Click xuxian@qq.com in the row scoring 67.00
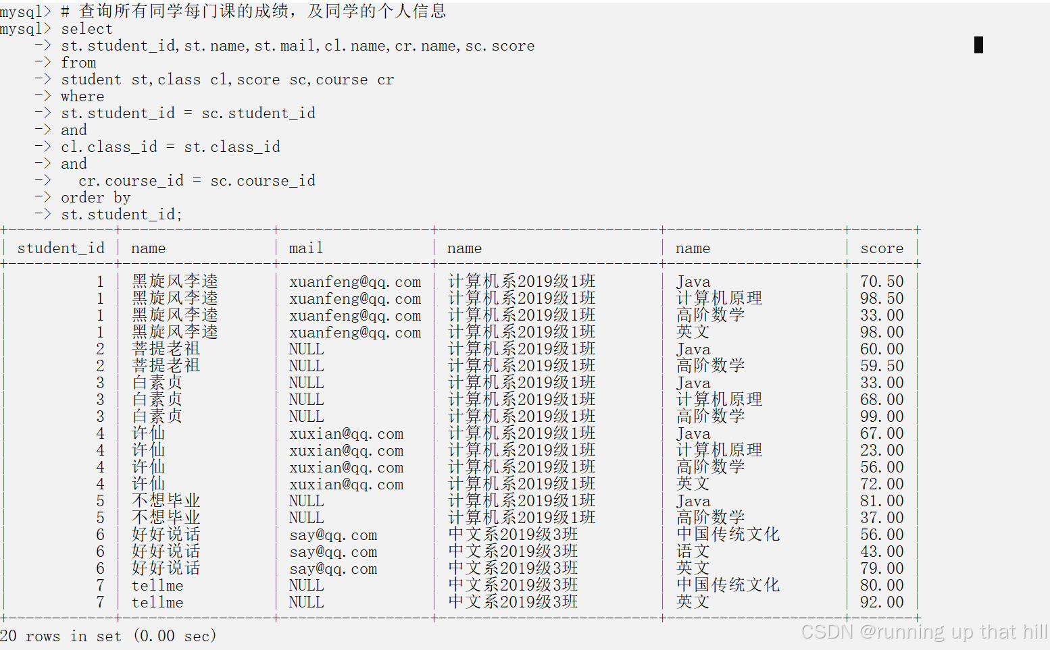Image resolution: width=1050 pixels, height=650 pixels. coord(347,433)
